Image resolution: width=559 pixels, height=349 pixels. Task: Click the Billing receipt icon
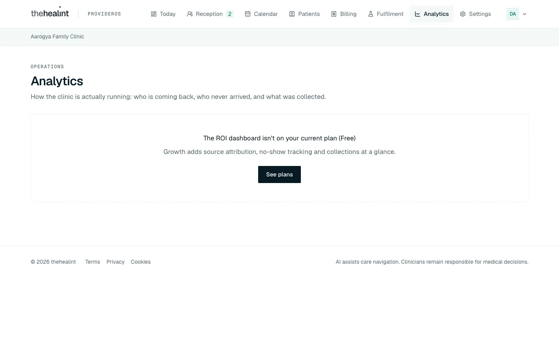[x=334, y=14]
